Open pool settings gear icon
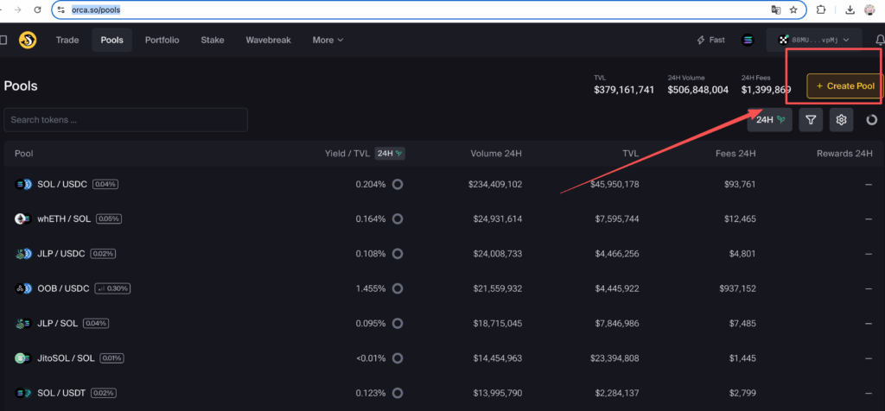 pyautogui.click(x=842, y=120)
